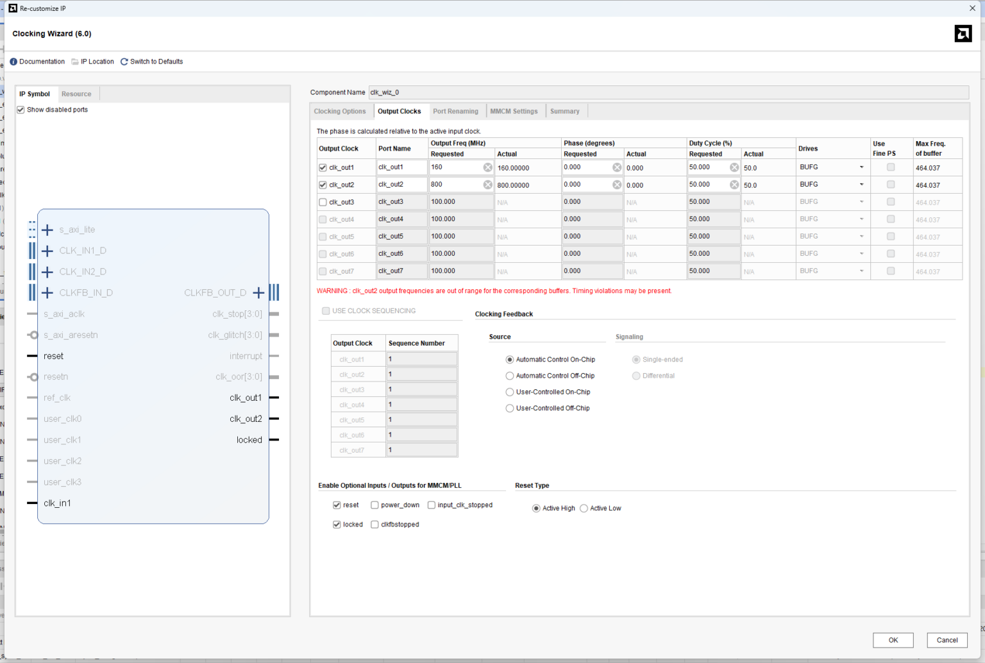
Task: Enable the clk_out3 output clock
Action: pos(323,202)
